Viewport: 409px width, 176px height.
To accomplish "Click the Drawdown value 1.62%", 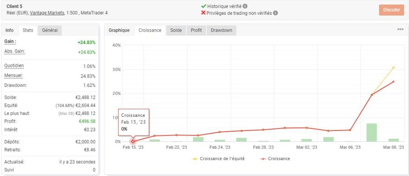I will pos(89,85).
